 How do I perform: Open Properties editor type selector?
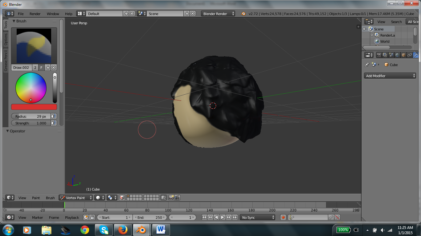[x=369, y=55]
